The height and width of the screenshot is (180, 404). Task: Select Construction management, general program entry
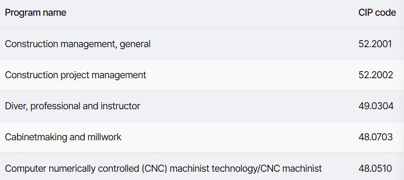point(78,44)
